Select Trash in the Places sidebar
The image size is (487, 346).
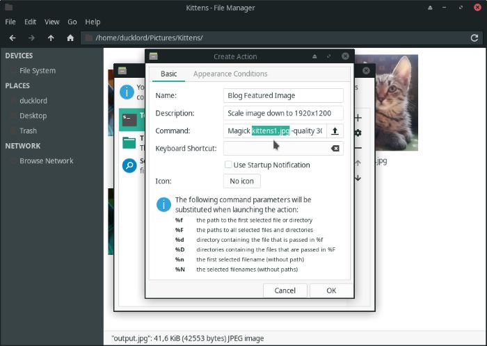pyautogui.click(x=29, y=131)
